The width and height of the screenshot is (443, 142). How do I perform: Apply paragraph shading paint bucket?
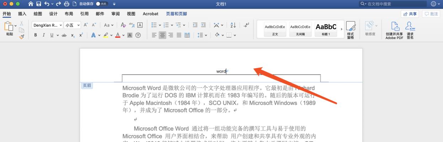tap(217, 35)
